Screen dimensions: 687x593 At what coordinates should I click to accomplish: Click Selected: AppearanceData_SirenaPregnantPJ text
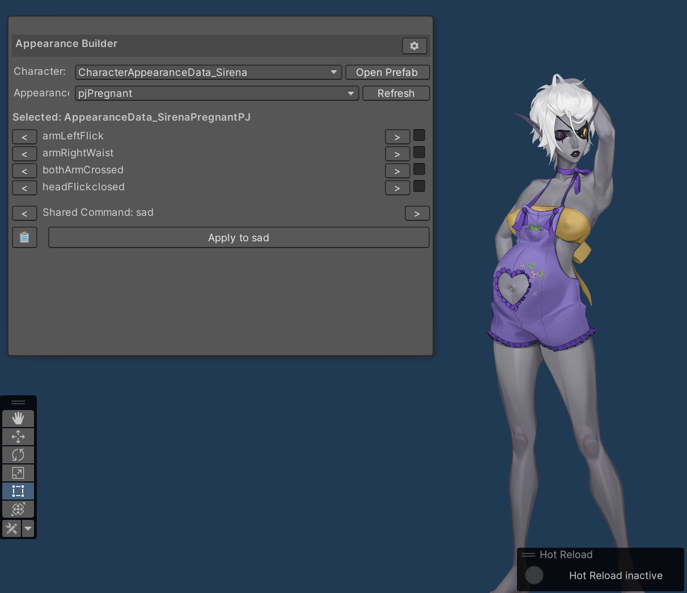pyautogui.click(x=132, y=117)
